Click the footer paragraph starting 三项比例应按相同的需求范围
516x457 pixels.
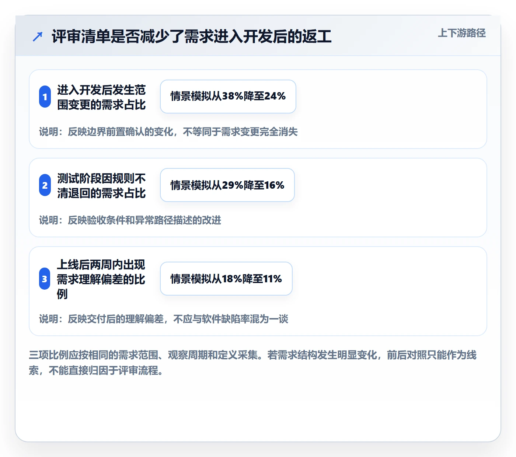pos(253,363)
